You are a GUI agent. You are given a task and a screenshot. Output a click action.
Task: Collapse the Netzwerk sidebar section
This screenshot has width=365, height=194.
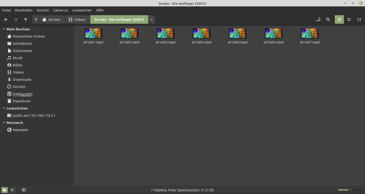[4, 123]
